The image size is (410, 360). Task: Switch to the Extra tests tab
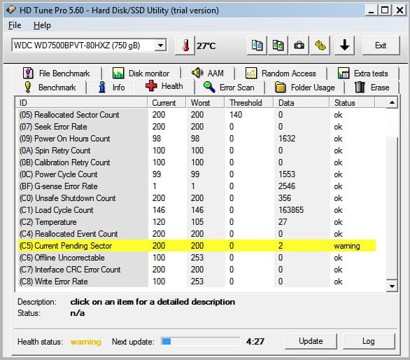point(363,73)
